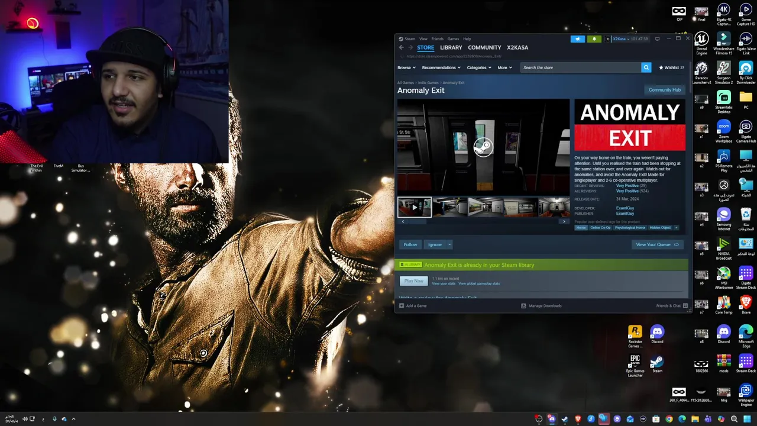Open Elgato Wave Link desktop shortcut
The image size is (757, 426).
746,43
